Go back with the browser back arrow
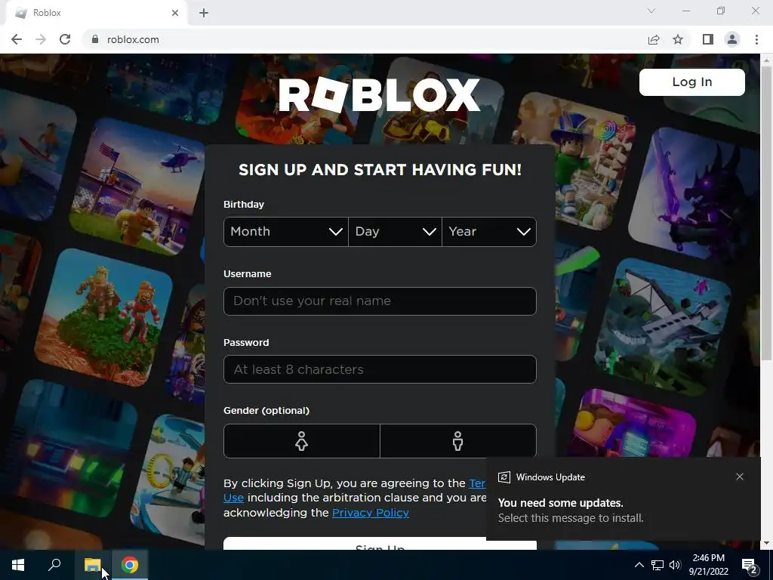Viewport: 773px width, 580px height. tap(17, 39)
